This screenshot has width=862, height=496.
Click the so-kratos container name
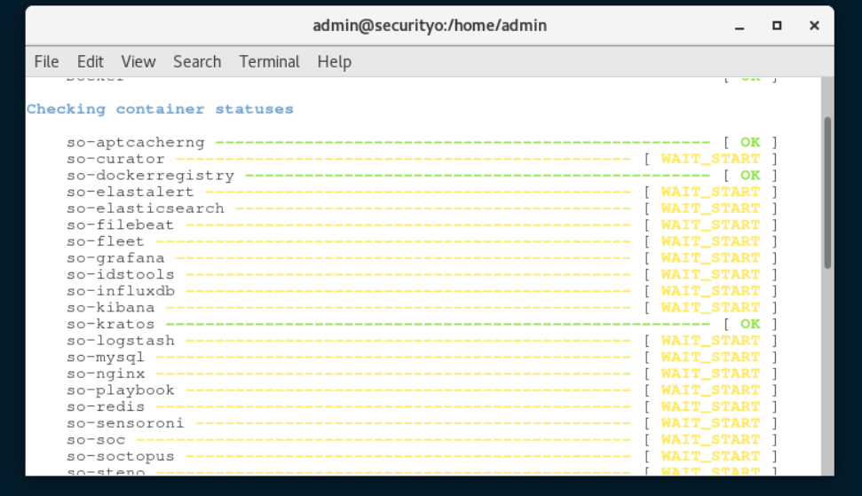[x=110, y=324]
